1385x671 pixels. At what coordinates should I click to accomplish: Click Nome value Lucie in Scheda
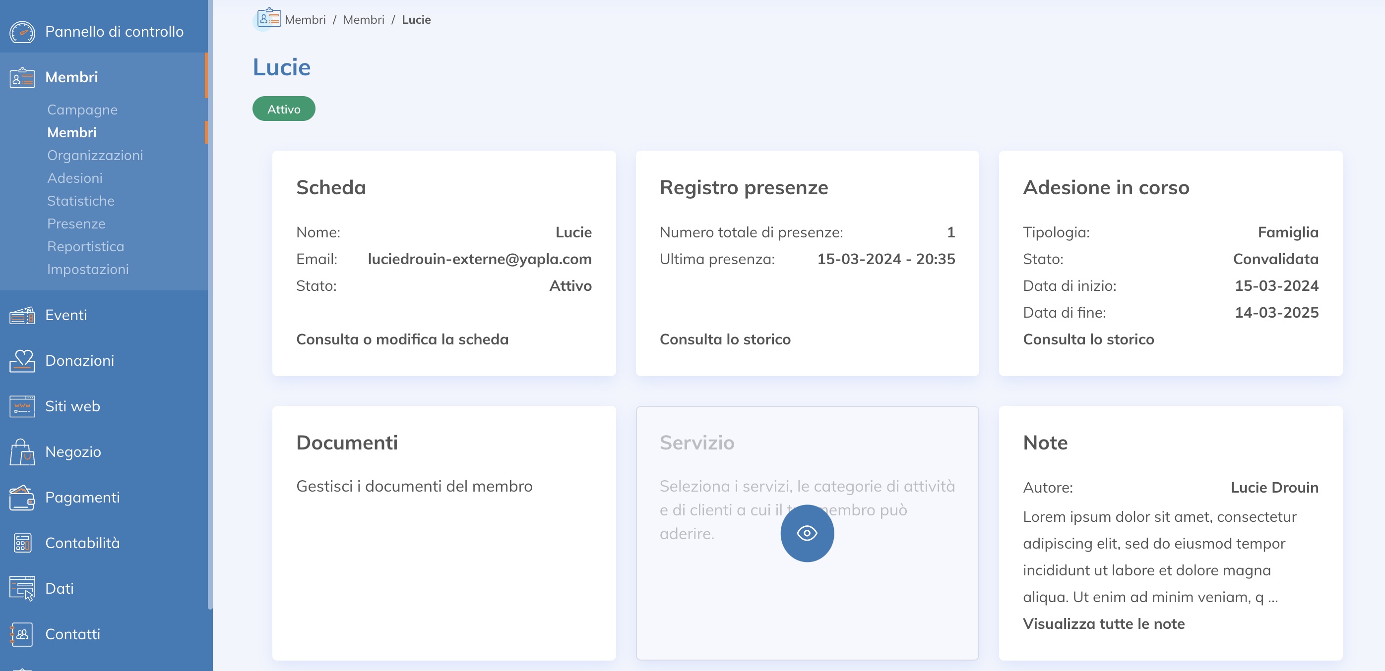tap(573, 232)
